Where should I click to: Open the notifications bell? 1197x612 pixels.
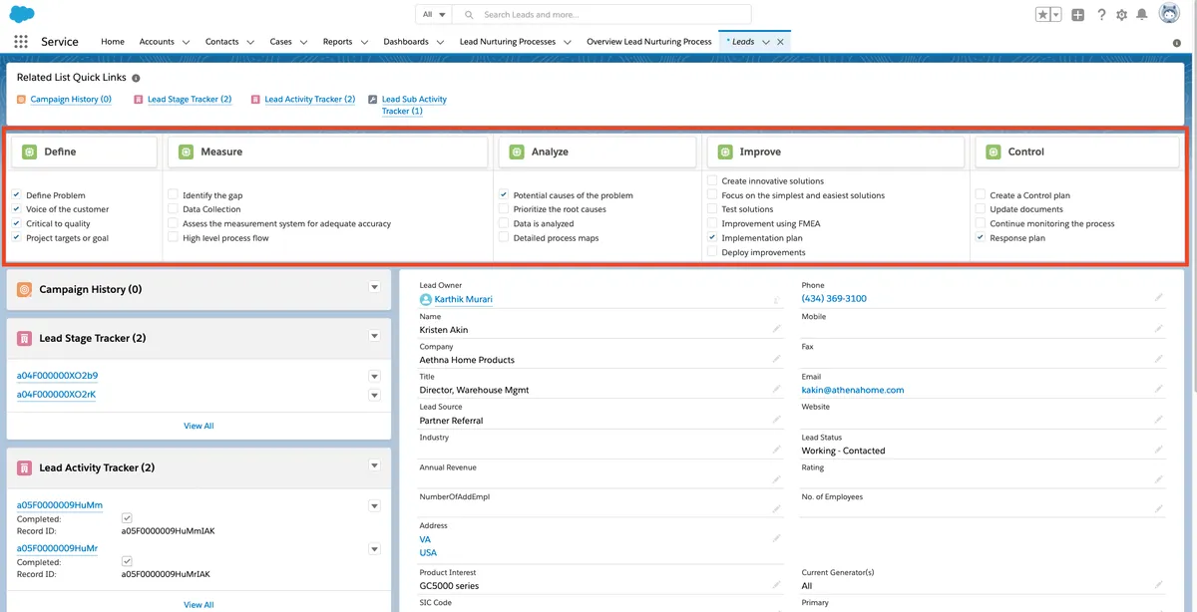coord(1142,15)
